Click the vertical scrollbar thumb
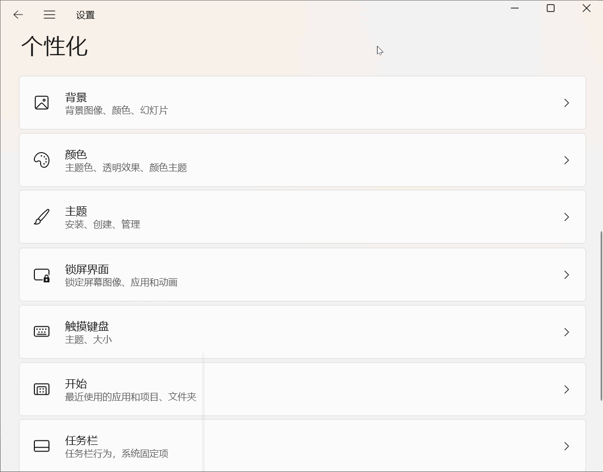 (601, 316)
